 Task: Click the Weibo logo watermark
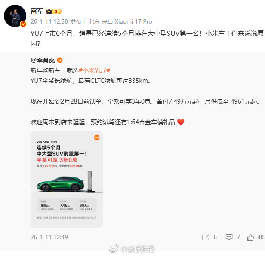coord(114,249)
